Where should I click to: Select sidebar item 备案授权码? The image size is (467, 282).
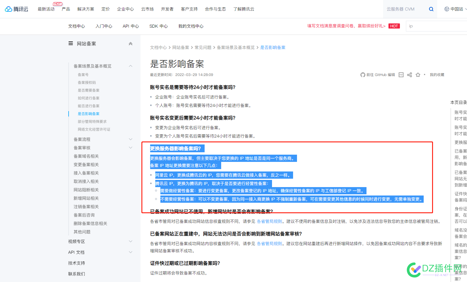point(87,83)
